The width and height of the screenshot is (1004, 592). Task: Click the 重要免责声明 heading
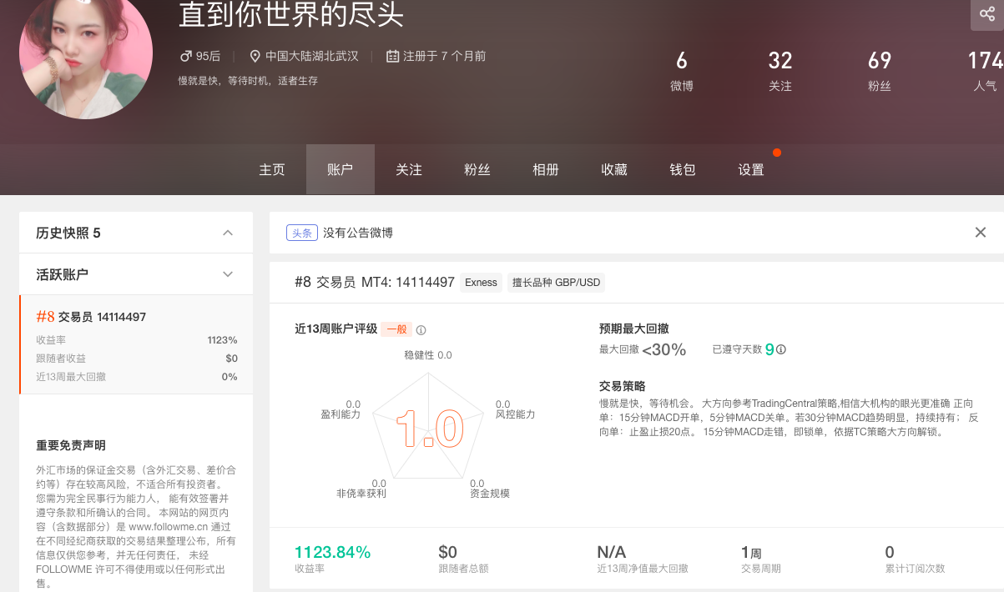click(x=71, y=446)
